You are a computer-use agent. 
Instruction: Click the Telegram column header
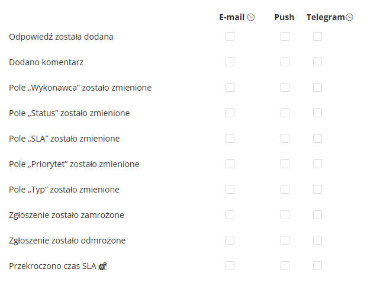(326, 17)
